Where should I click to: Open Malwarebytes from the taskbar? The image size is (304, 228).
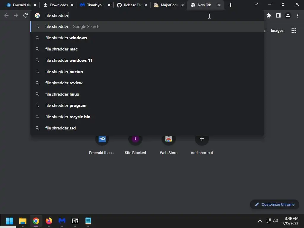point(62,221)
